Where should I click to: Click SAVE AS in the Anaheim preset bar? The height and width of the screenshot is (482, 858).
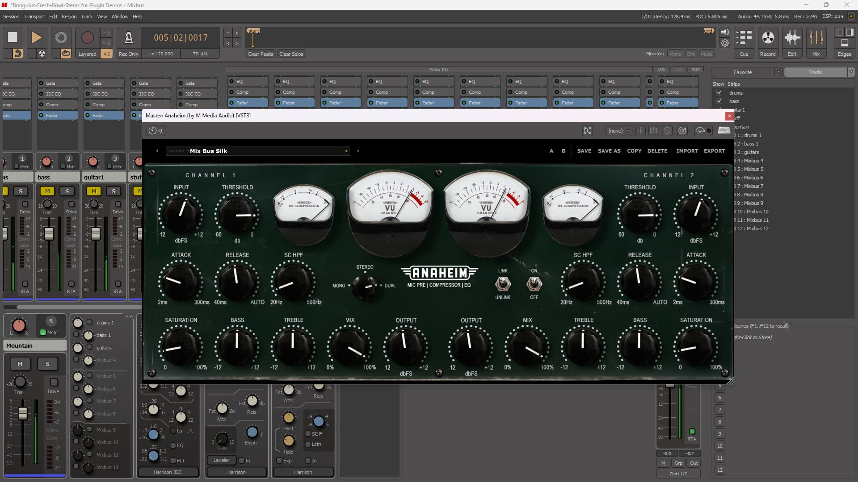[609, 151]
